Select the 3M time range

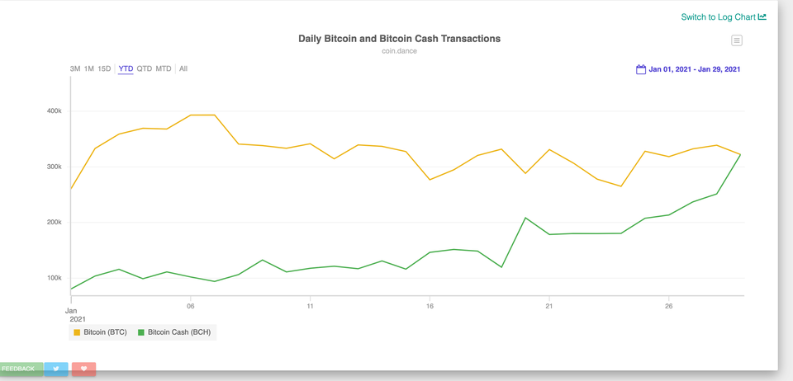click(75, 68)
